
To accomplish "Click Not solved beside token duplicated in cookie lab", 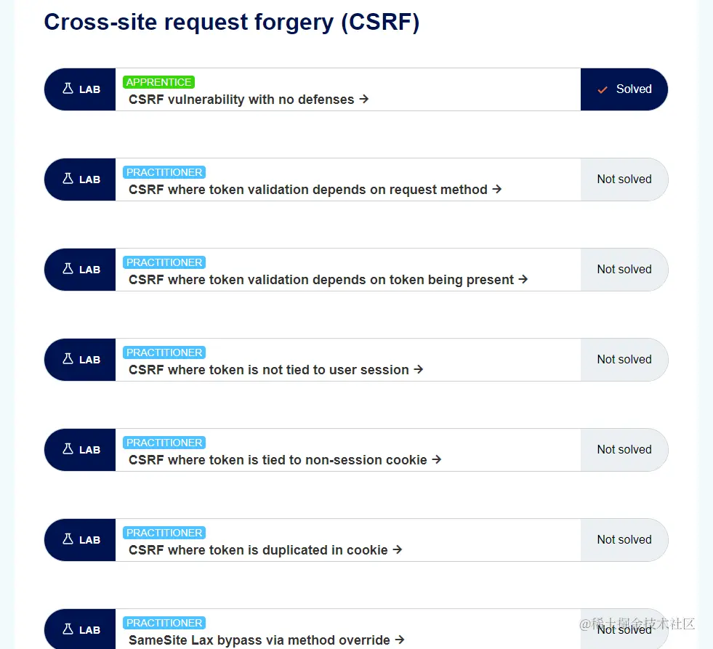I will point(624,539).
